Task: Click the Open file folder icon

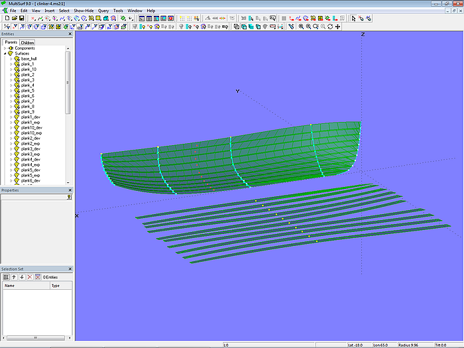Action: 14,19
